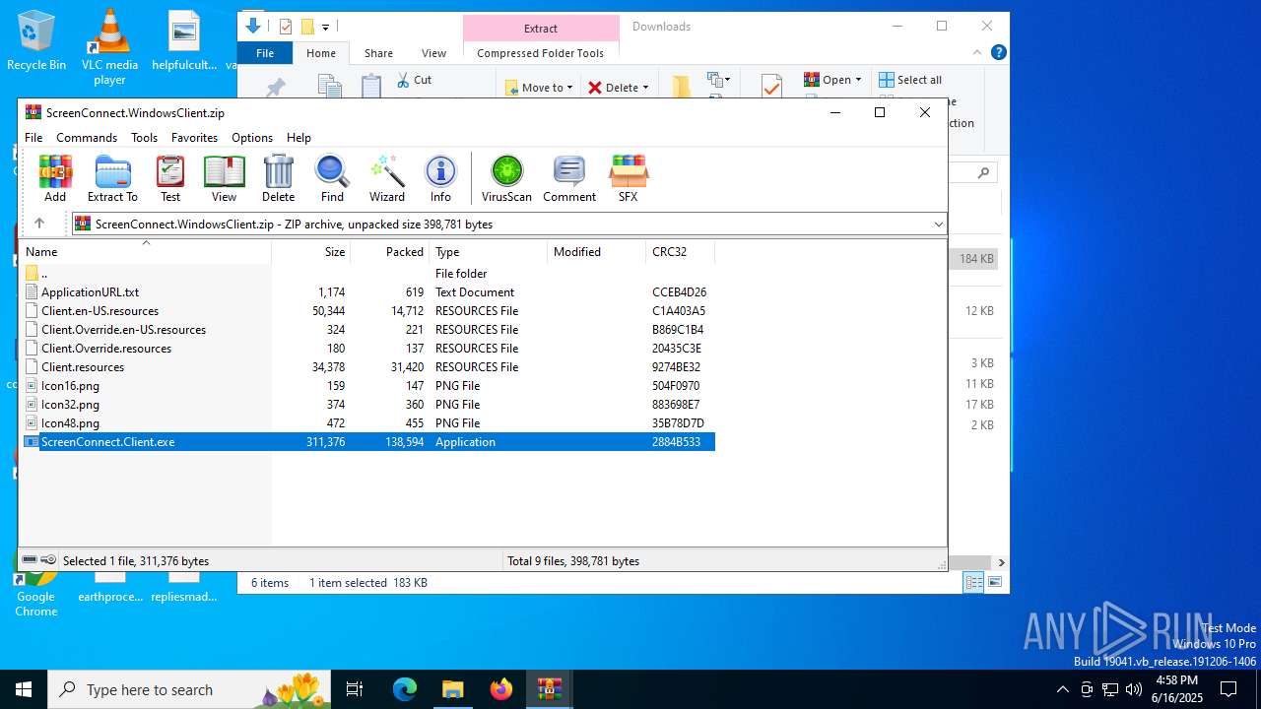Go up one folder level arrow
Screen dimensions: 1261x709
click(39, 224)
